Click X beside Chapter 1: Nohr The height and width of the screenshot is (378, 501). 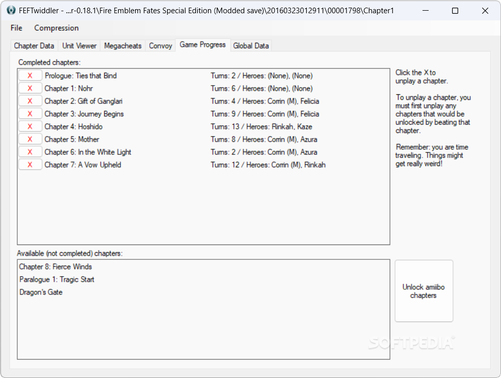click(30, 88)
